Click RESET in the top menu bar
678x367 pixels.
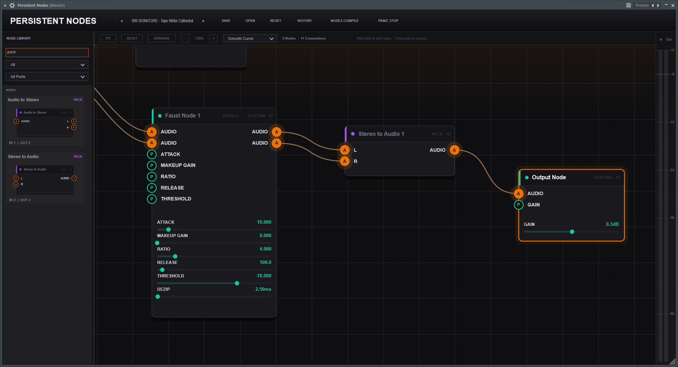pyautogui.click(x=276, y=21)
